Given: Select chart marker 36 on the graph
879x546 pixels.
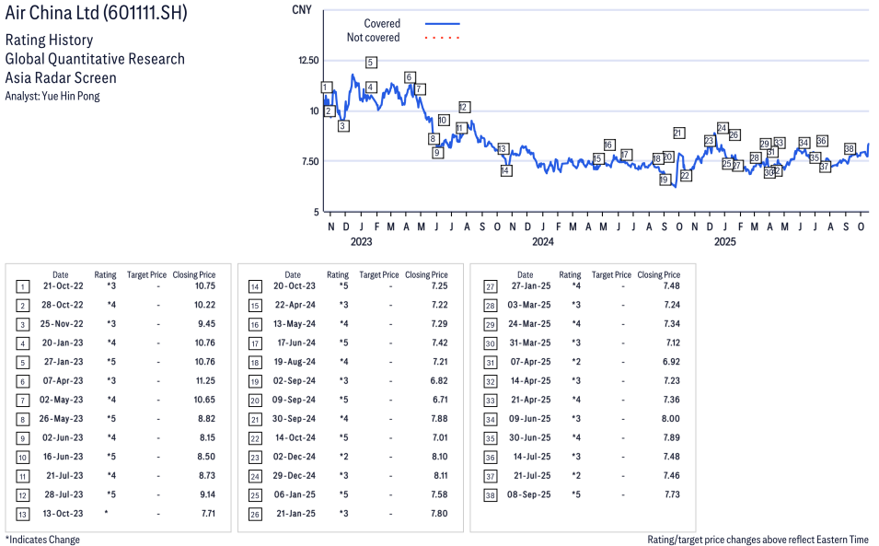Looking at the screenshot, I should tap(822, 141).
